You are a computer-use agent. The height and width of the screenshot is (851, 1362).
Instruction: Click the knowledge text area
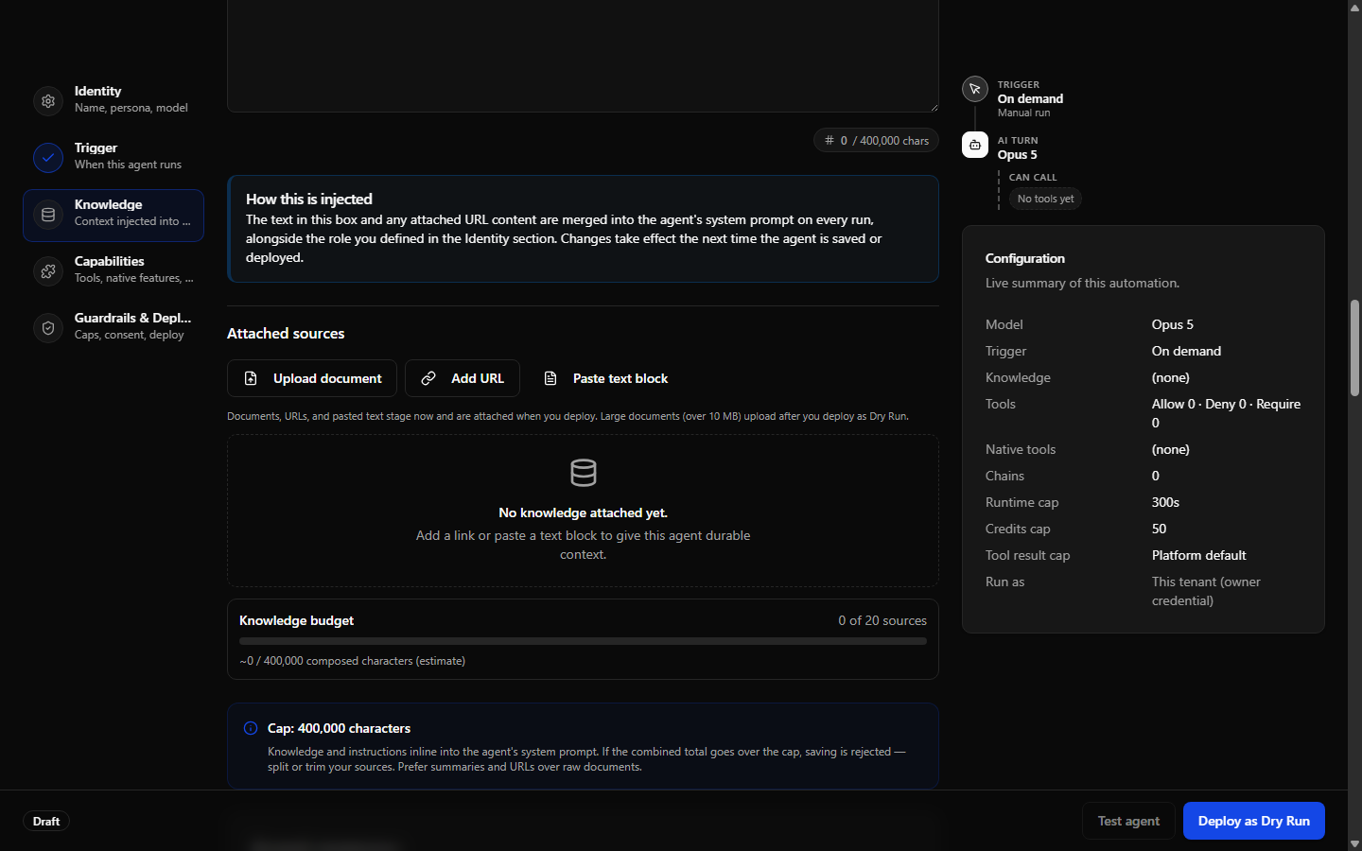pos(583,56)
